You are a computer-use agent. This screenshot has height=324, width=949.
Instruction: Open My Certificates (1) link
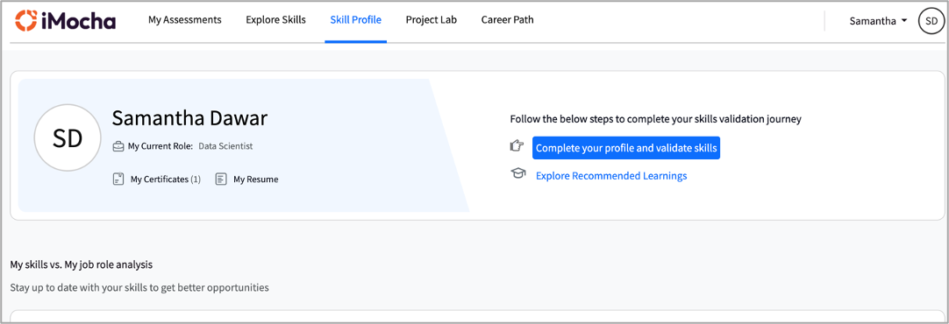165,179
